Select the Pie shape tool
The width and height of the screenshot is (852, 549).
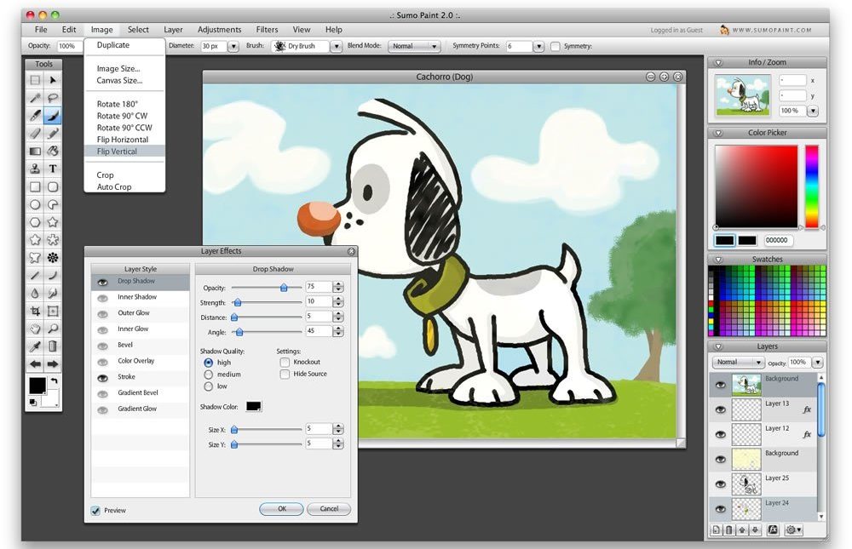pos(53,205)
